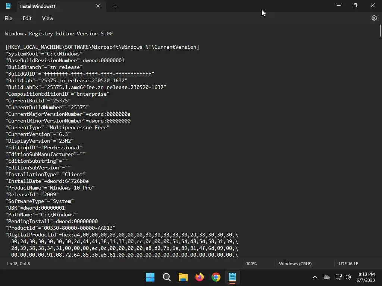Screen dimensions: 382x286
Task: Click the "EditionSubManufacturer" line
Action: point(45,154)
